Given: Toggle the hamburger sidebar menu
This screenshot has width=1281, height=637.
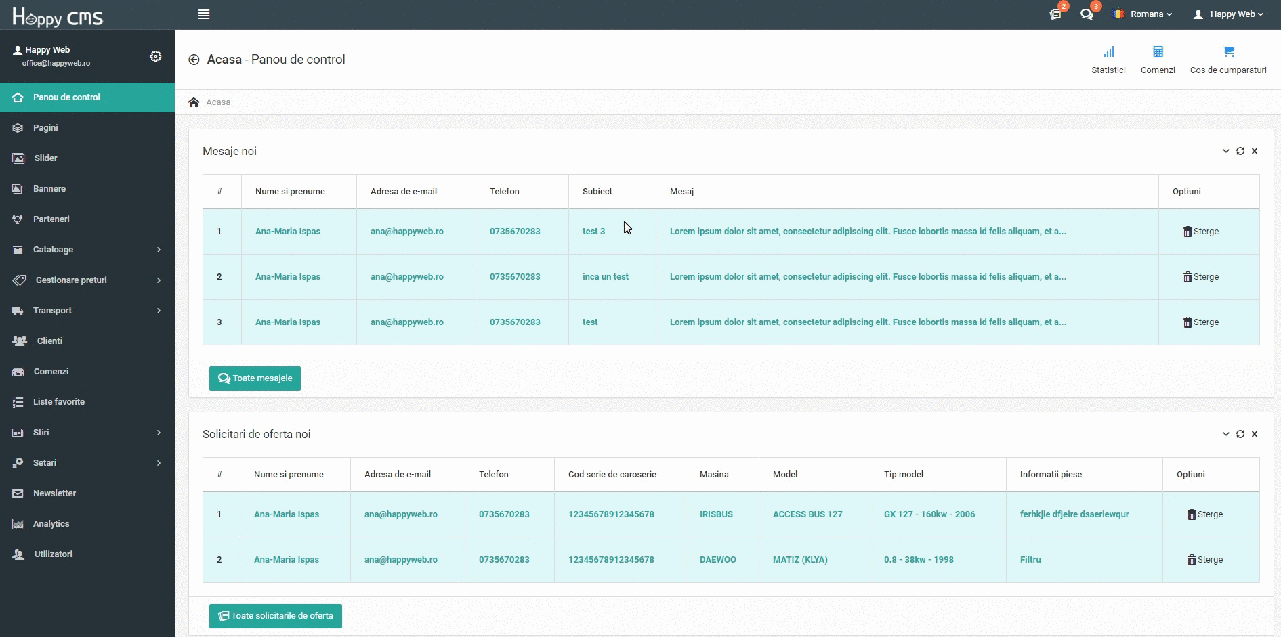Looking at the screenshot, I should pyautogui.click(x=204, y=14).
